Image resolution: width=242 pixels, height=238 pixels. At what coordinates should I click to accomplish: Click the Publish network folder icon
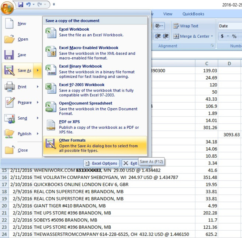click(9, 134)
